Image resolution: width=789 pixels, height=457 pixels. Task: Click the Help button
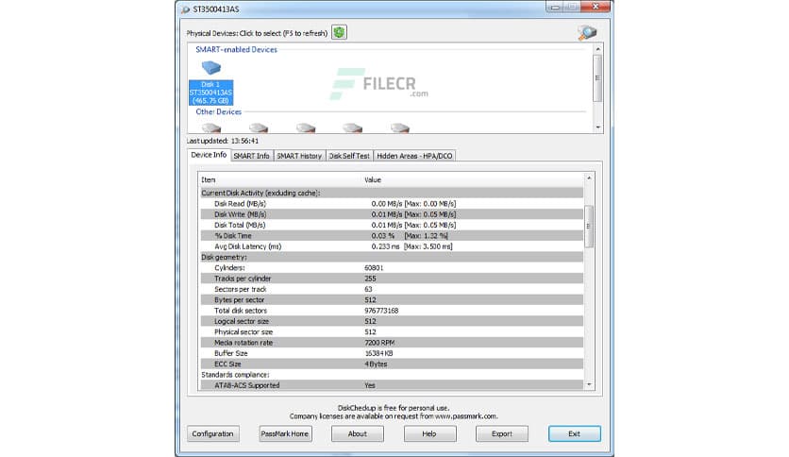coord(429,433)
